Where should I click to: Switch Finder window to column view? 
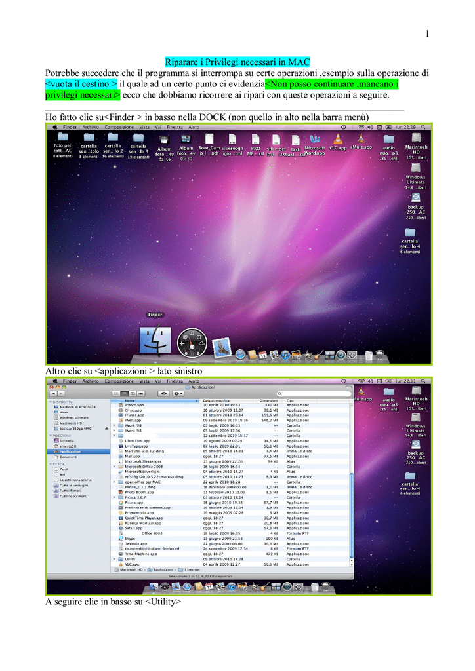tap(133, 393)
